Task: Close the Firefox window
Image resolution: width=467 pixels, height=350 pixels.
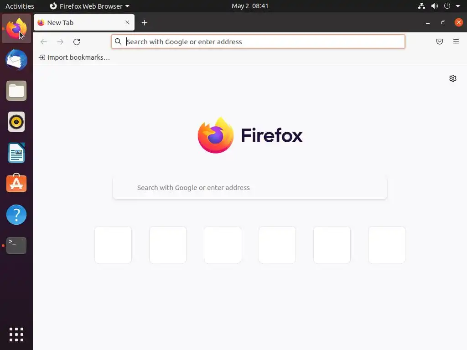Action: click(459, 22)
